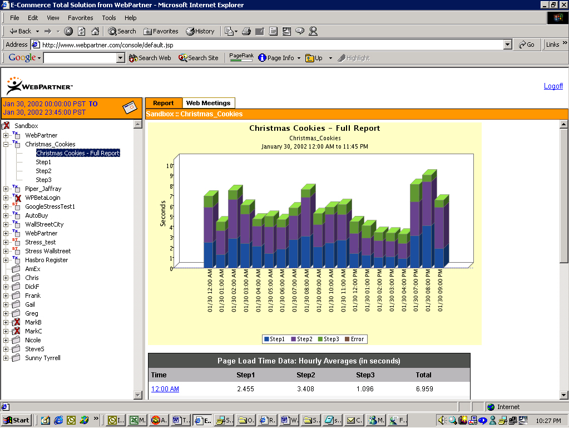Image resolution: width=569 pixels, height=428 pixels.
Task: Click the Step2 purple legend swatch
Action: pos(293,339)
